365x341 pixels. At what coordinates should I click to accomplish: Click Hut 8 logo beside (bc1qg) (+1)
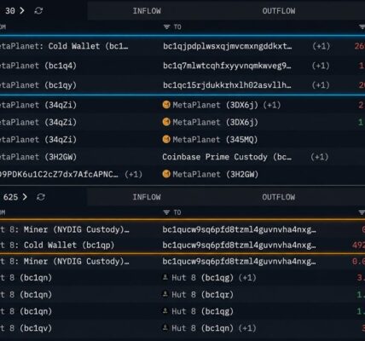click(x=165, y=277)
